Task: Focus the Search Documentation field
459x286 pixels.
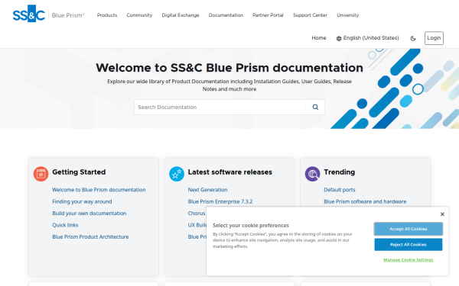Action: pos(220,107)
